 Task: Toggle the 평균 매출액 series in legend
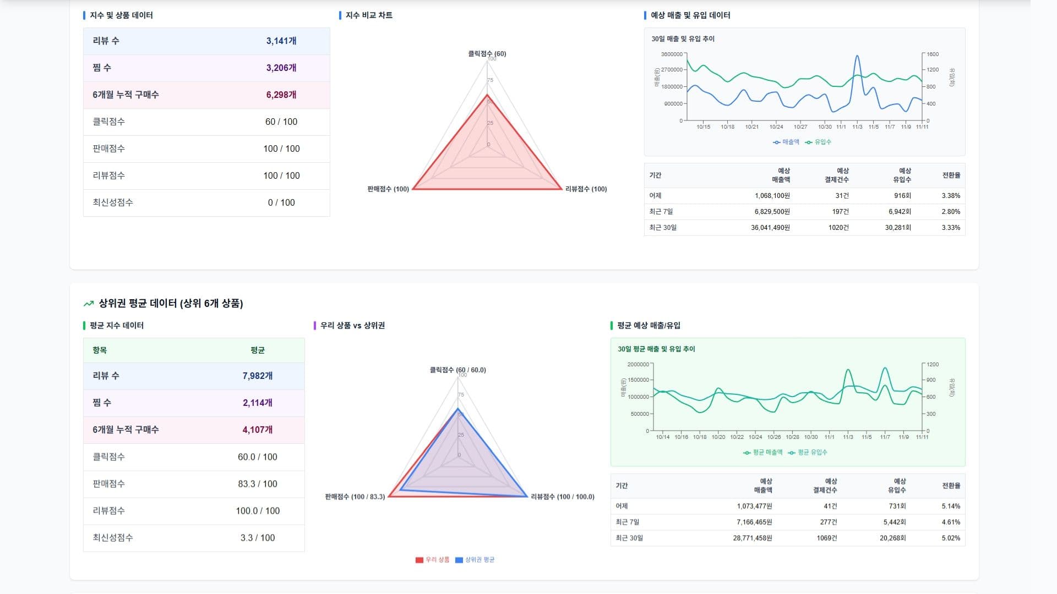point(767,453)
